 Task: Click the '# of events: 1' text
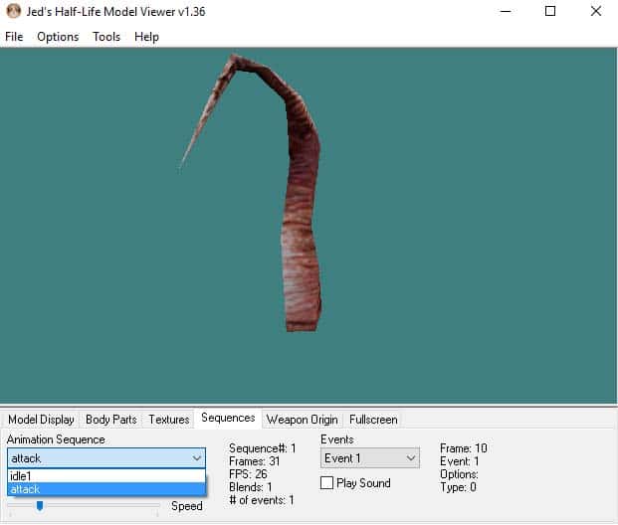262,500
